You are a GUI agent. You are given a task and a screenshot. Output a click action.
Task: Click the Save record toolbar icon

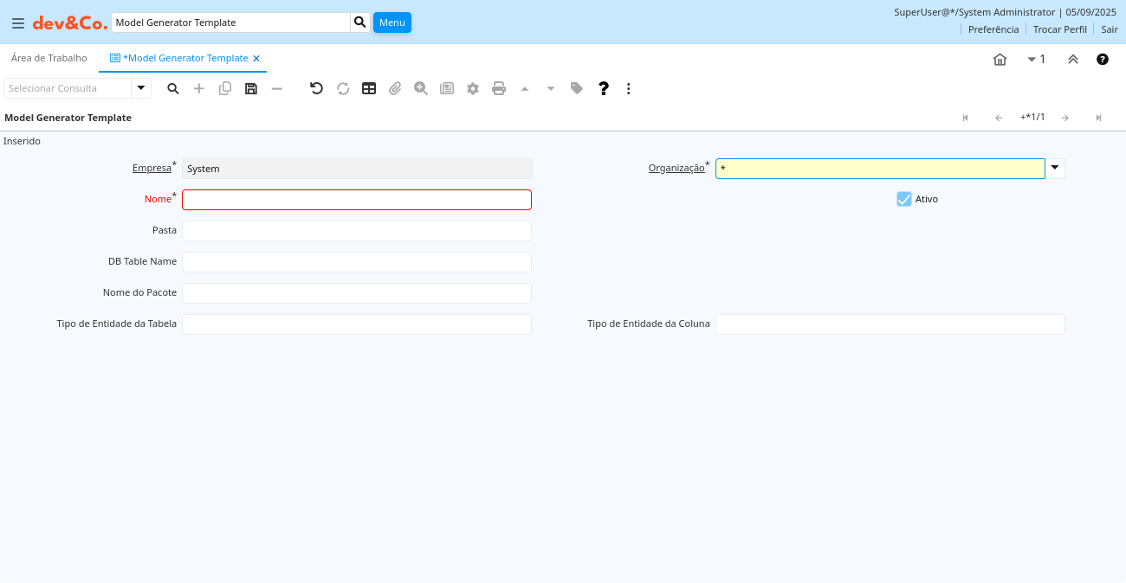[251, 88]
